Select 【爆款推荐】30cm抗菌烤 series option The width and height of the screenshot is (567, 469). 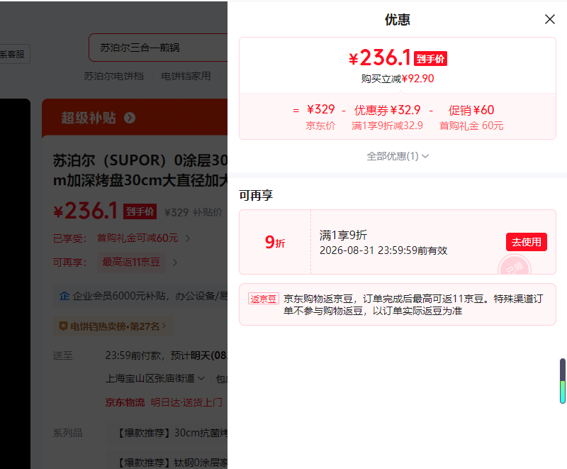[167, 433]
